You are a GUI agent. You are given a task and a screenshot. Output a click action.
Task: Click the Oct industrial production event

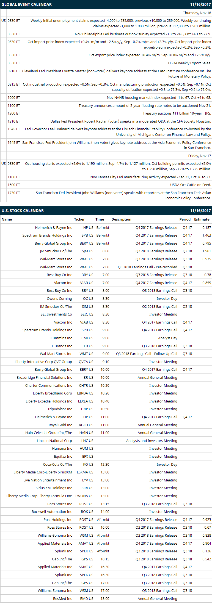pyautogui.click(x=117, y=87)
